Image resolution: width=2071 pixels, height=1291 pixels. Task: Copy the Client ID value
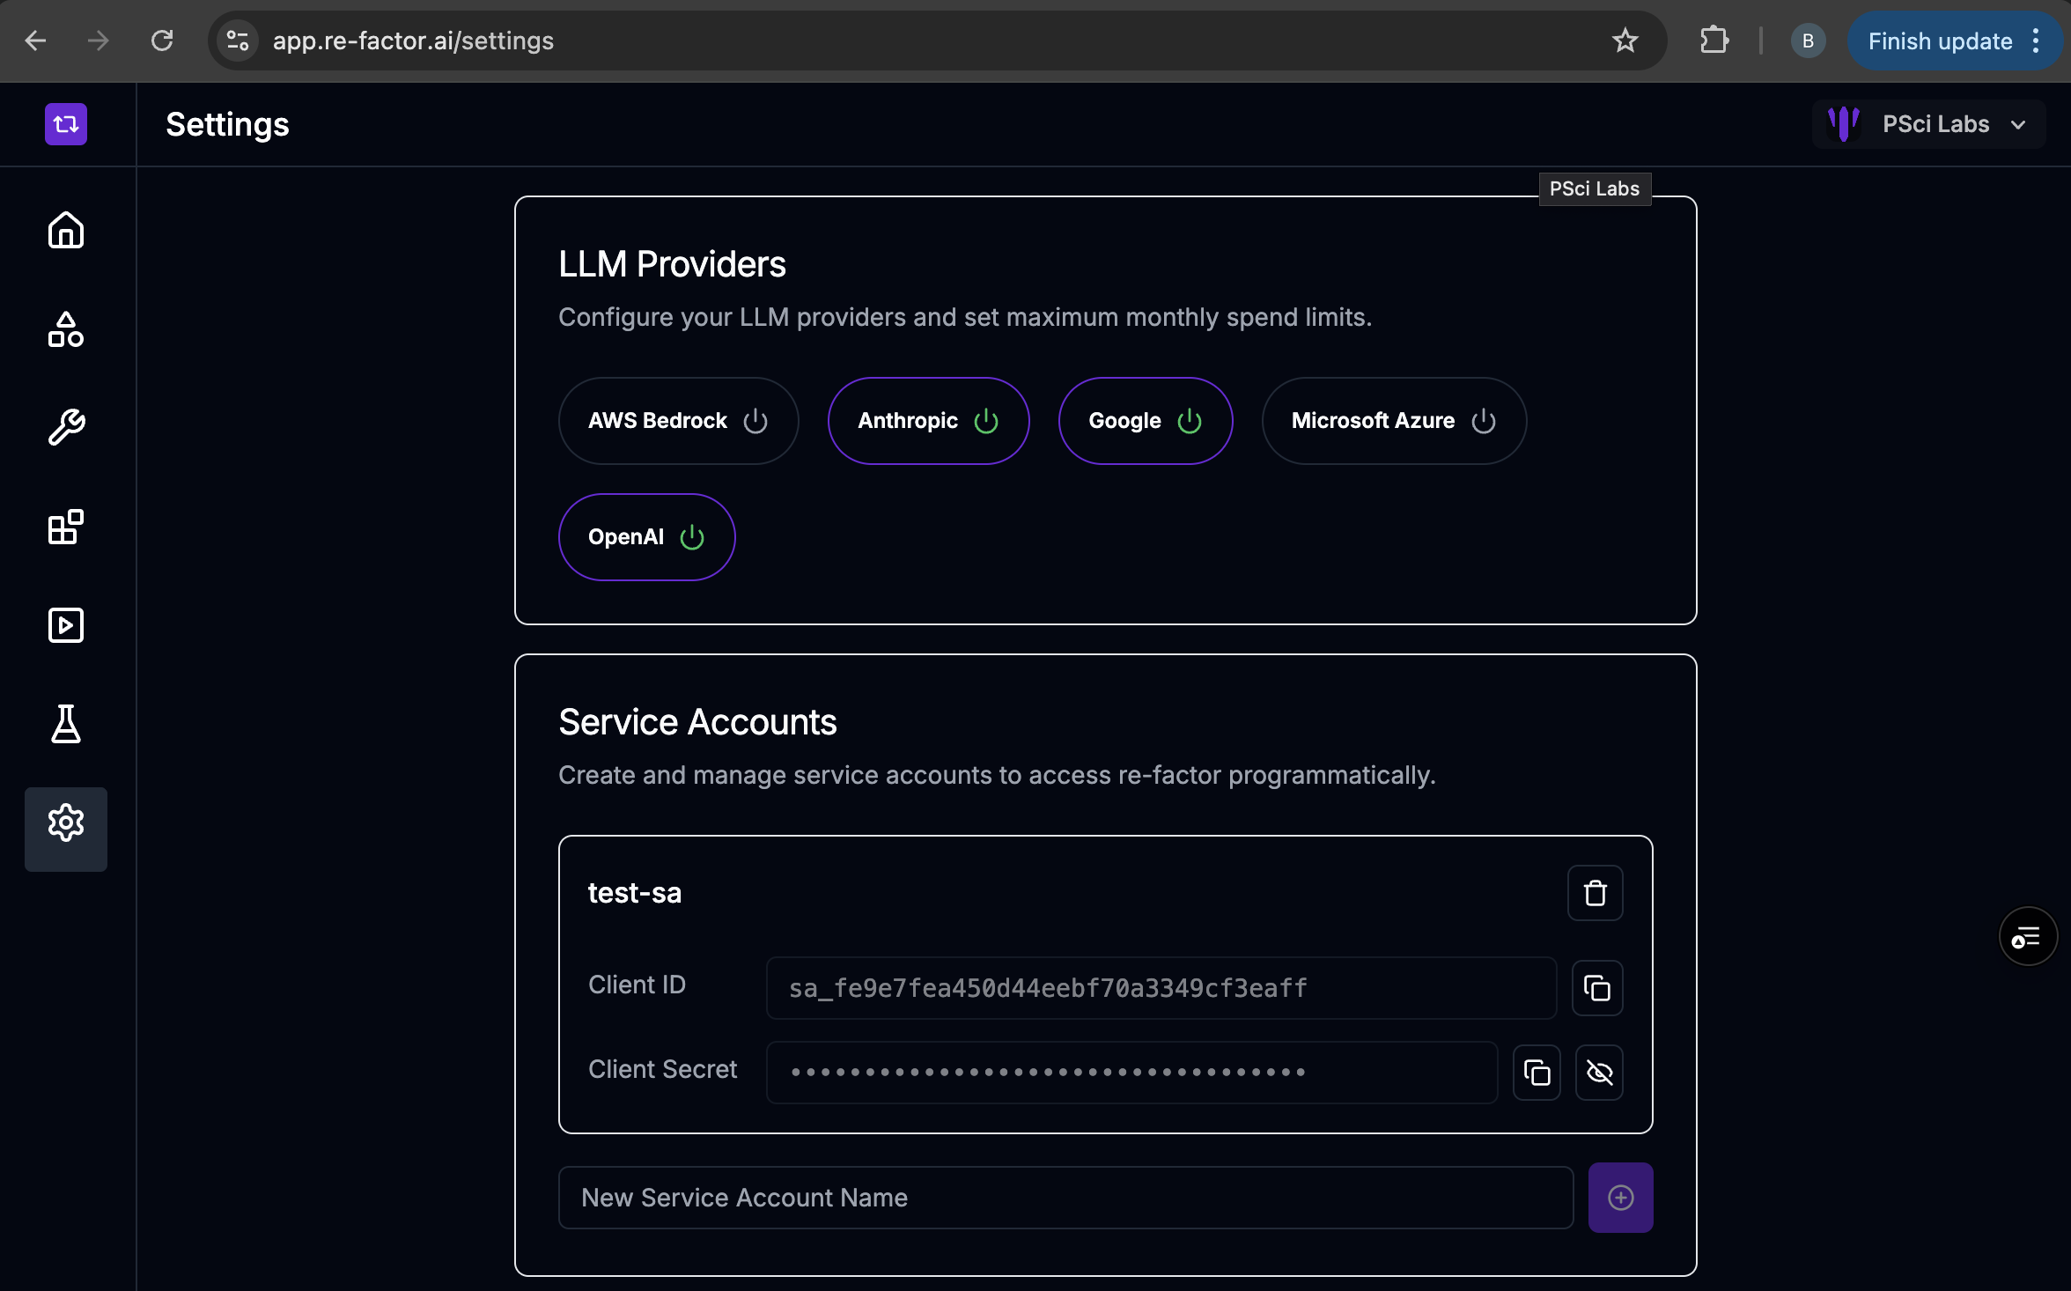pos(1596,988)
